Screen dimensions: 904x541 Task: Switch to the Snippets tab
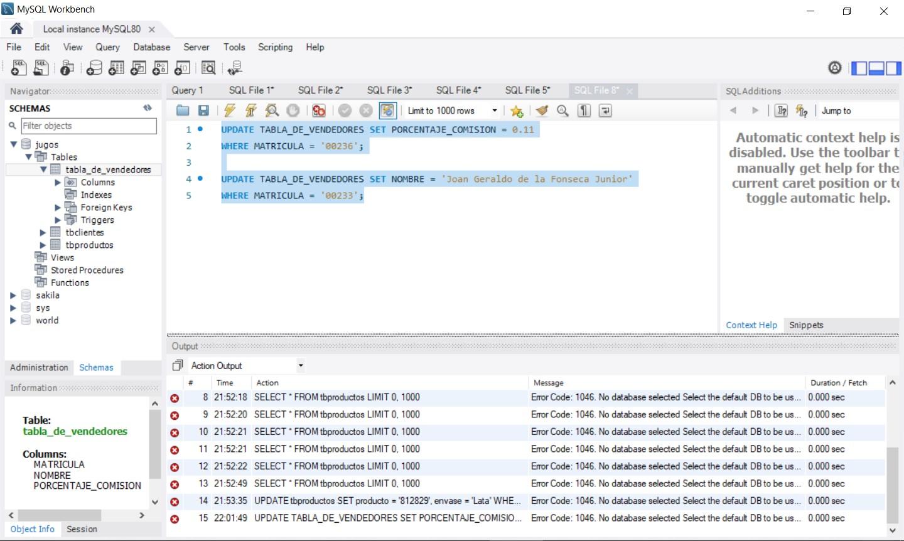click(806, 325)
